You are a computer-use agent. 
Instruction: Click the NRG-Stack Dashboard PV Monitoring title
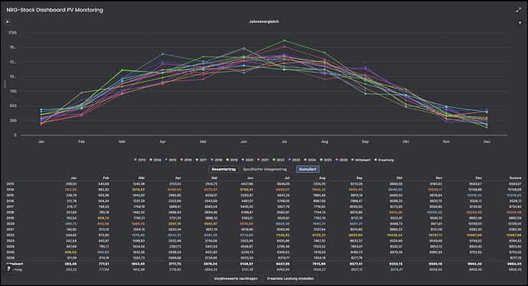[x=55, y=10]
